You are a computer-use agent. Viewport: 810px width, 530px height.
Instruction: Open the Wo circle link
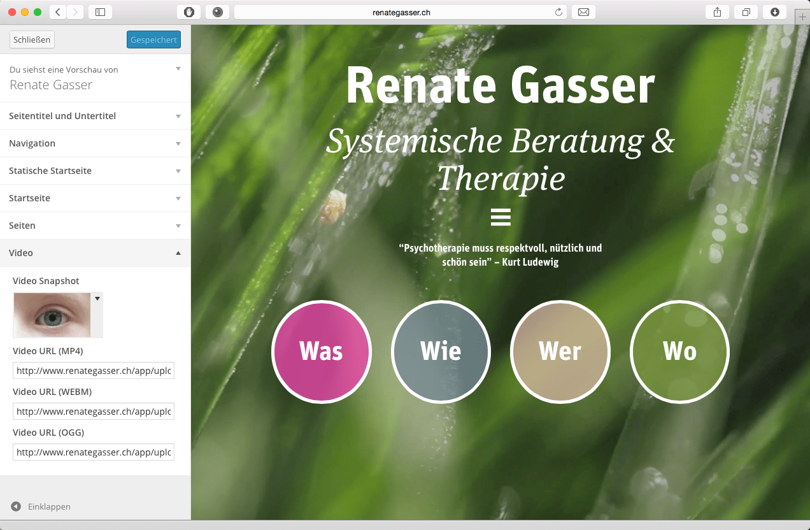[679, 352]
